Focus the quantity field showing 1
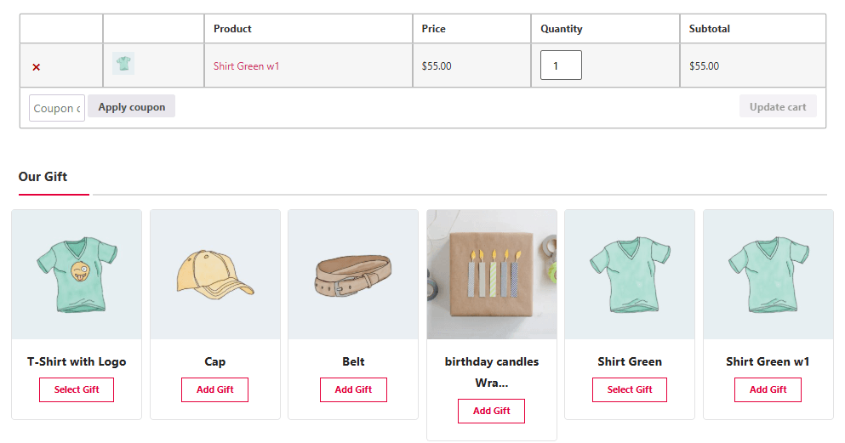 coord(561,65)
